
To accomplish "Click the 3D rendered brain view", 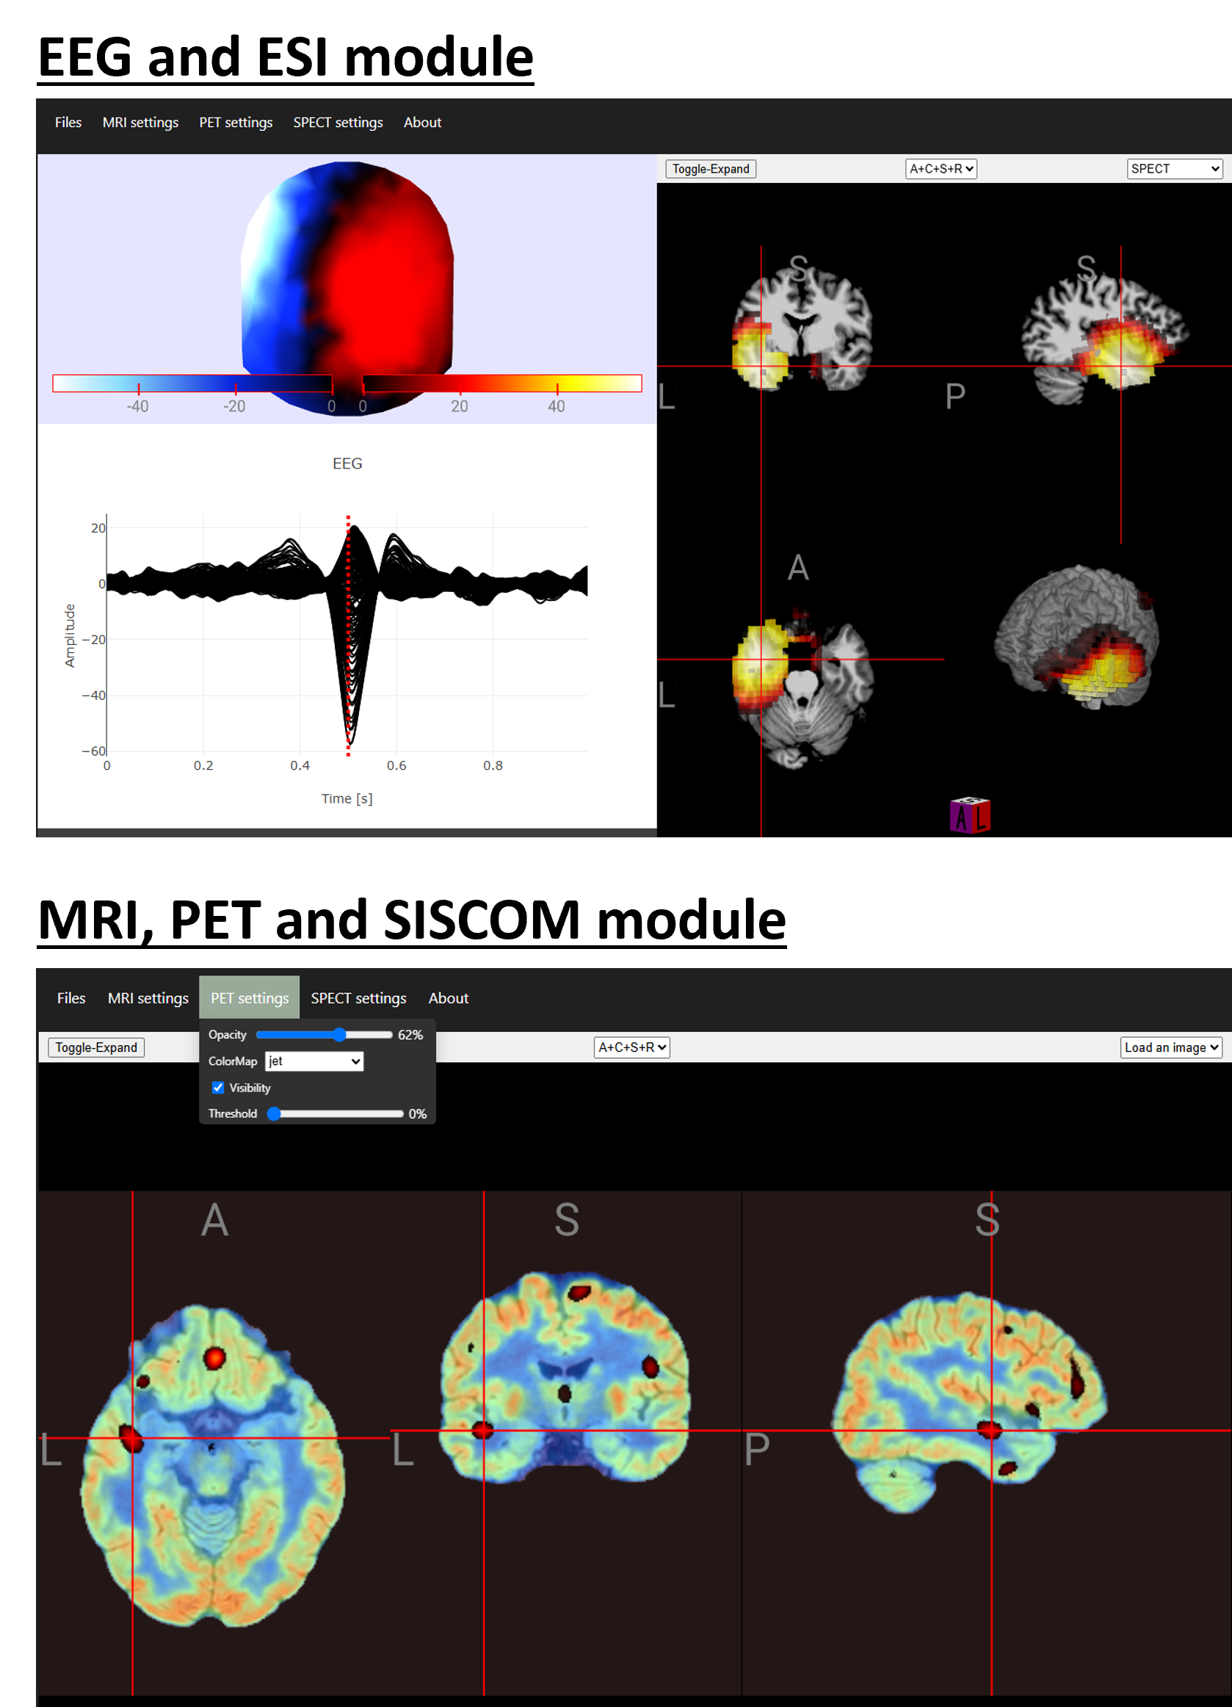I will [1076, 636].
